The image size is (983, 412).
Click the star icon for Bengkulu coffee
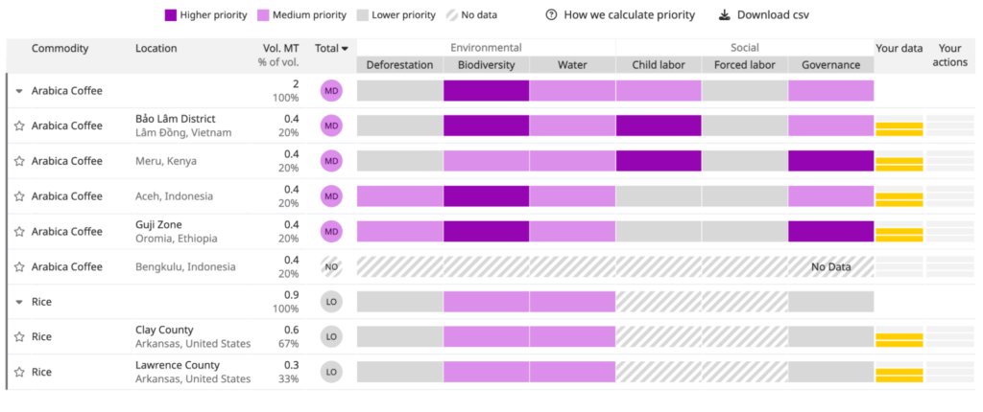[18, 266]
